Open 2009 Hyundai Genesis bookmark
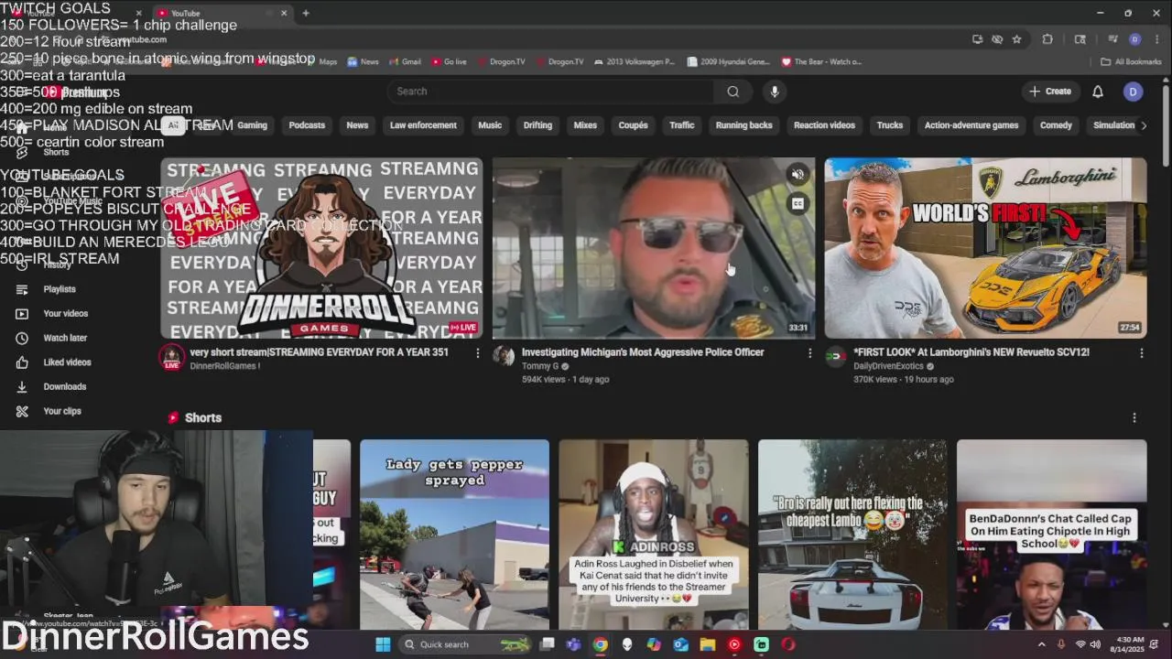Viewport: 1172px width, 659px height. (x=728, y=62)
